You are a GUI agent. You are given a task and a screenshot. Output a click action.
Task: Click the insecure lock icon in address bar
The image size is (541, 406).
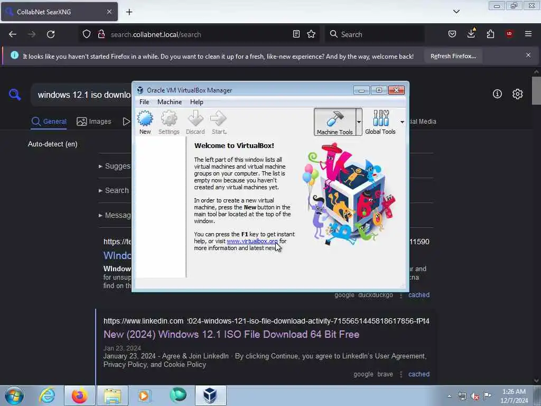[101, 34]
